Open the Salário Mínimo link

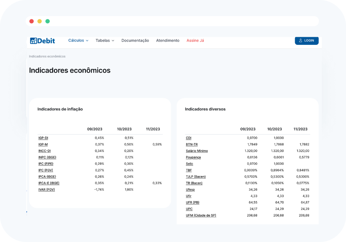(x=197, y=151)
